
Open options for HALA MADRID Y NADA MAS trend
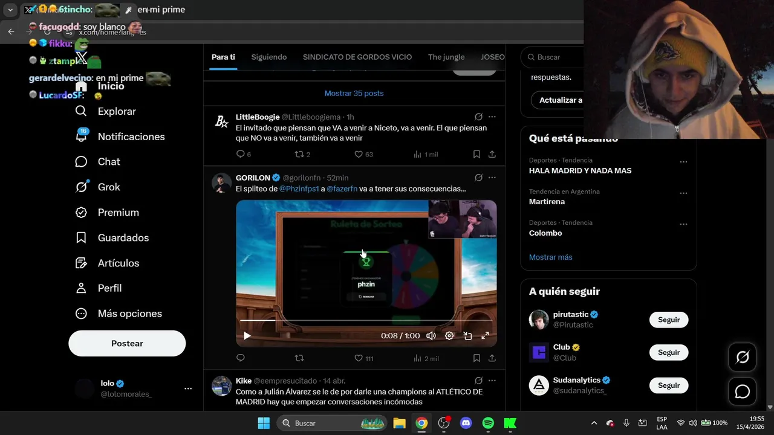point(683,162)
